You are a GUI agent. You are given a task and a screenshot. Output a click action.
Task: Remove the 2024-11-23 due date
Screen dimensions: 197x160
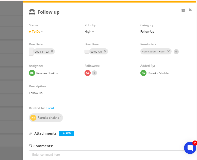coord(52,51)
